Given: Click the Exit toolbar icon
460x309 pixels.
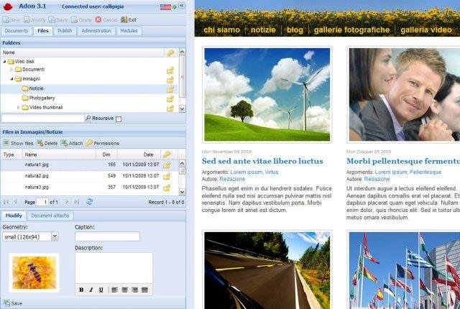Looking at the screenshot, I should [124, 19].
